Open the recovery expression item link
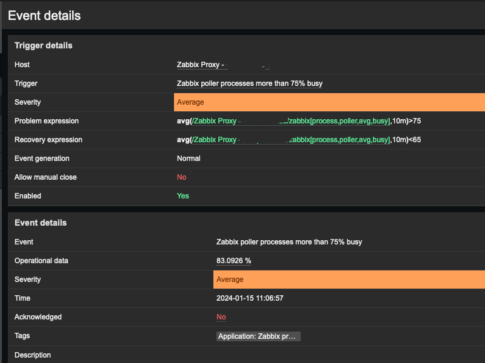The height and width of the screenshot is (363, 485). pyautogui.click(x=291, y=140)
